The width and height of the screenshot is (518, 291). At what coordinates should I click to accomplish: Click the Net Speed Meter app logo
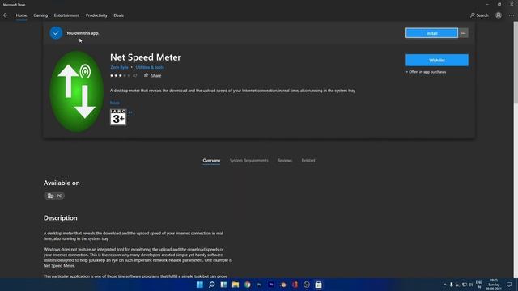pos(76,91)
